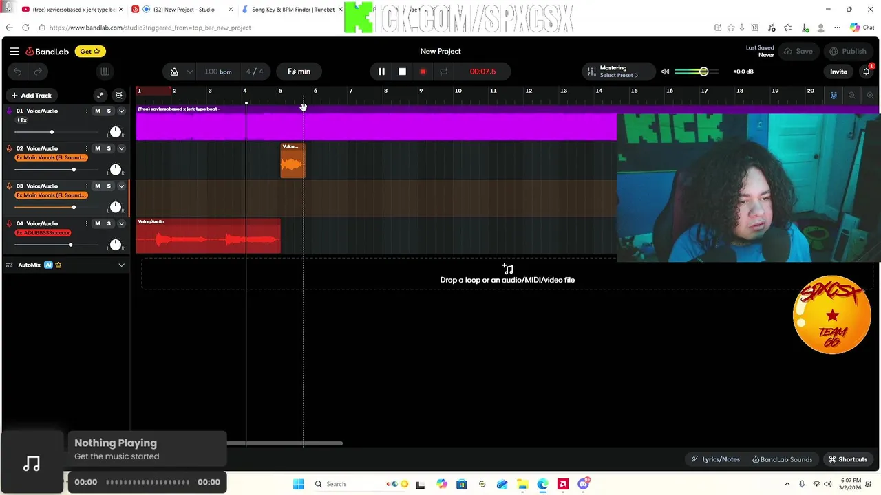Click the BandLab logo
Image resolution: width=881 pixels, height=495 pixels.
(x=47, y=52)
